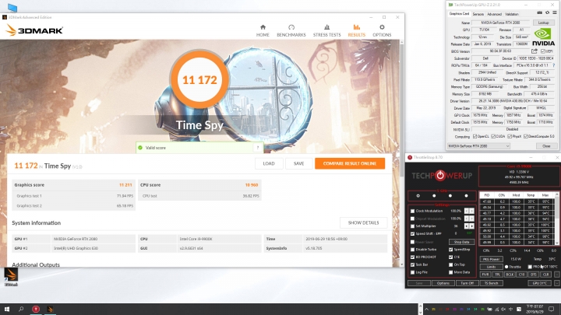The width and height of the screenshot is (561, 315).
Task: Open the GPU selection dropdown in GPU-Z
Action: pyautogui.click(x=478, y=146)
